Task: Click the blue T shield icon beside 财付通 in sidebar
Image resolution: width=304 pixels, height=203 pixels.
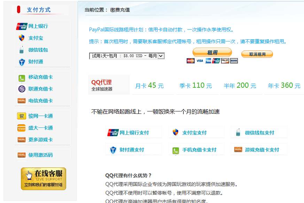Action: [x=22, y=62]
